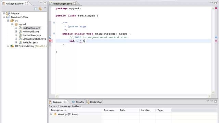Switch to Declaration tab

pyautogui.click(x=94, y=102)
